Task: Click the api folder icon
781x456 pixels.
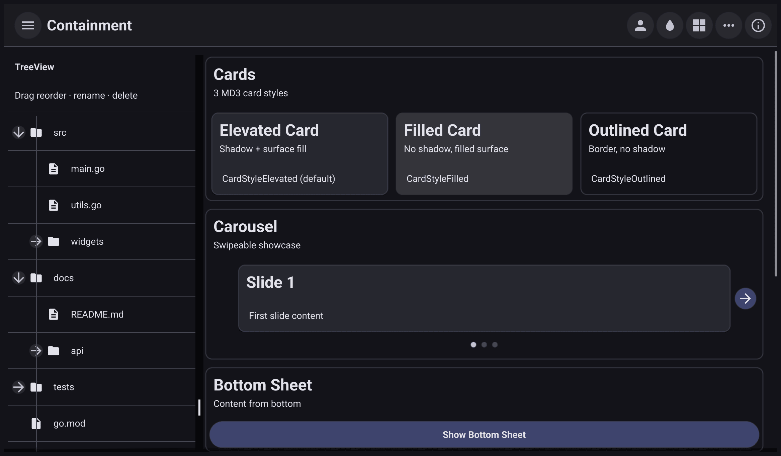Action: (54, 351)
